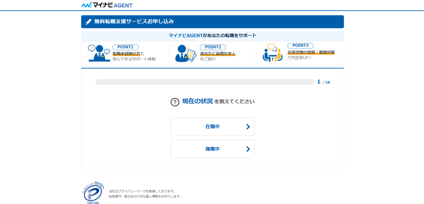The height and width of the screenshot is (204, 424).
Task: Click the POINT3 label badge
Action: [x=300, y=46]
